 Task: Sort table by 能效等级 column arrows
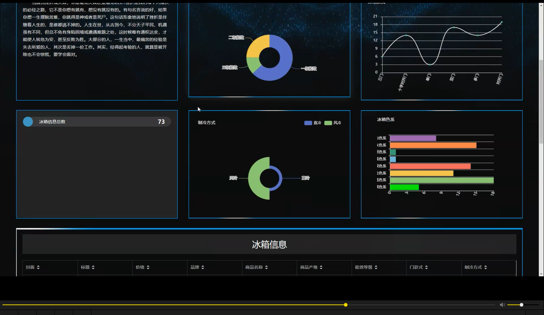(376, 267)
